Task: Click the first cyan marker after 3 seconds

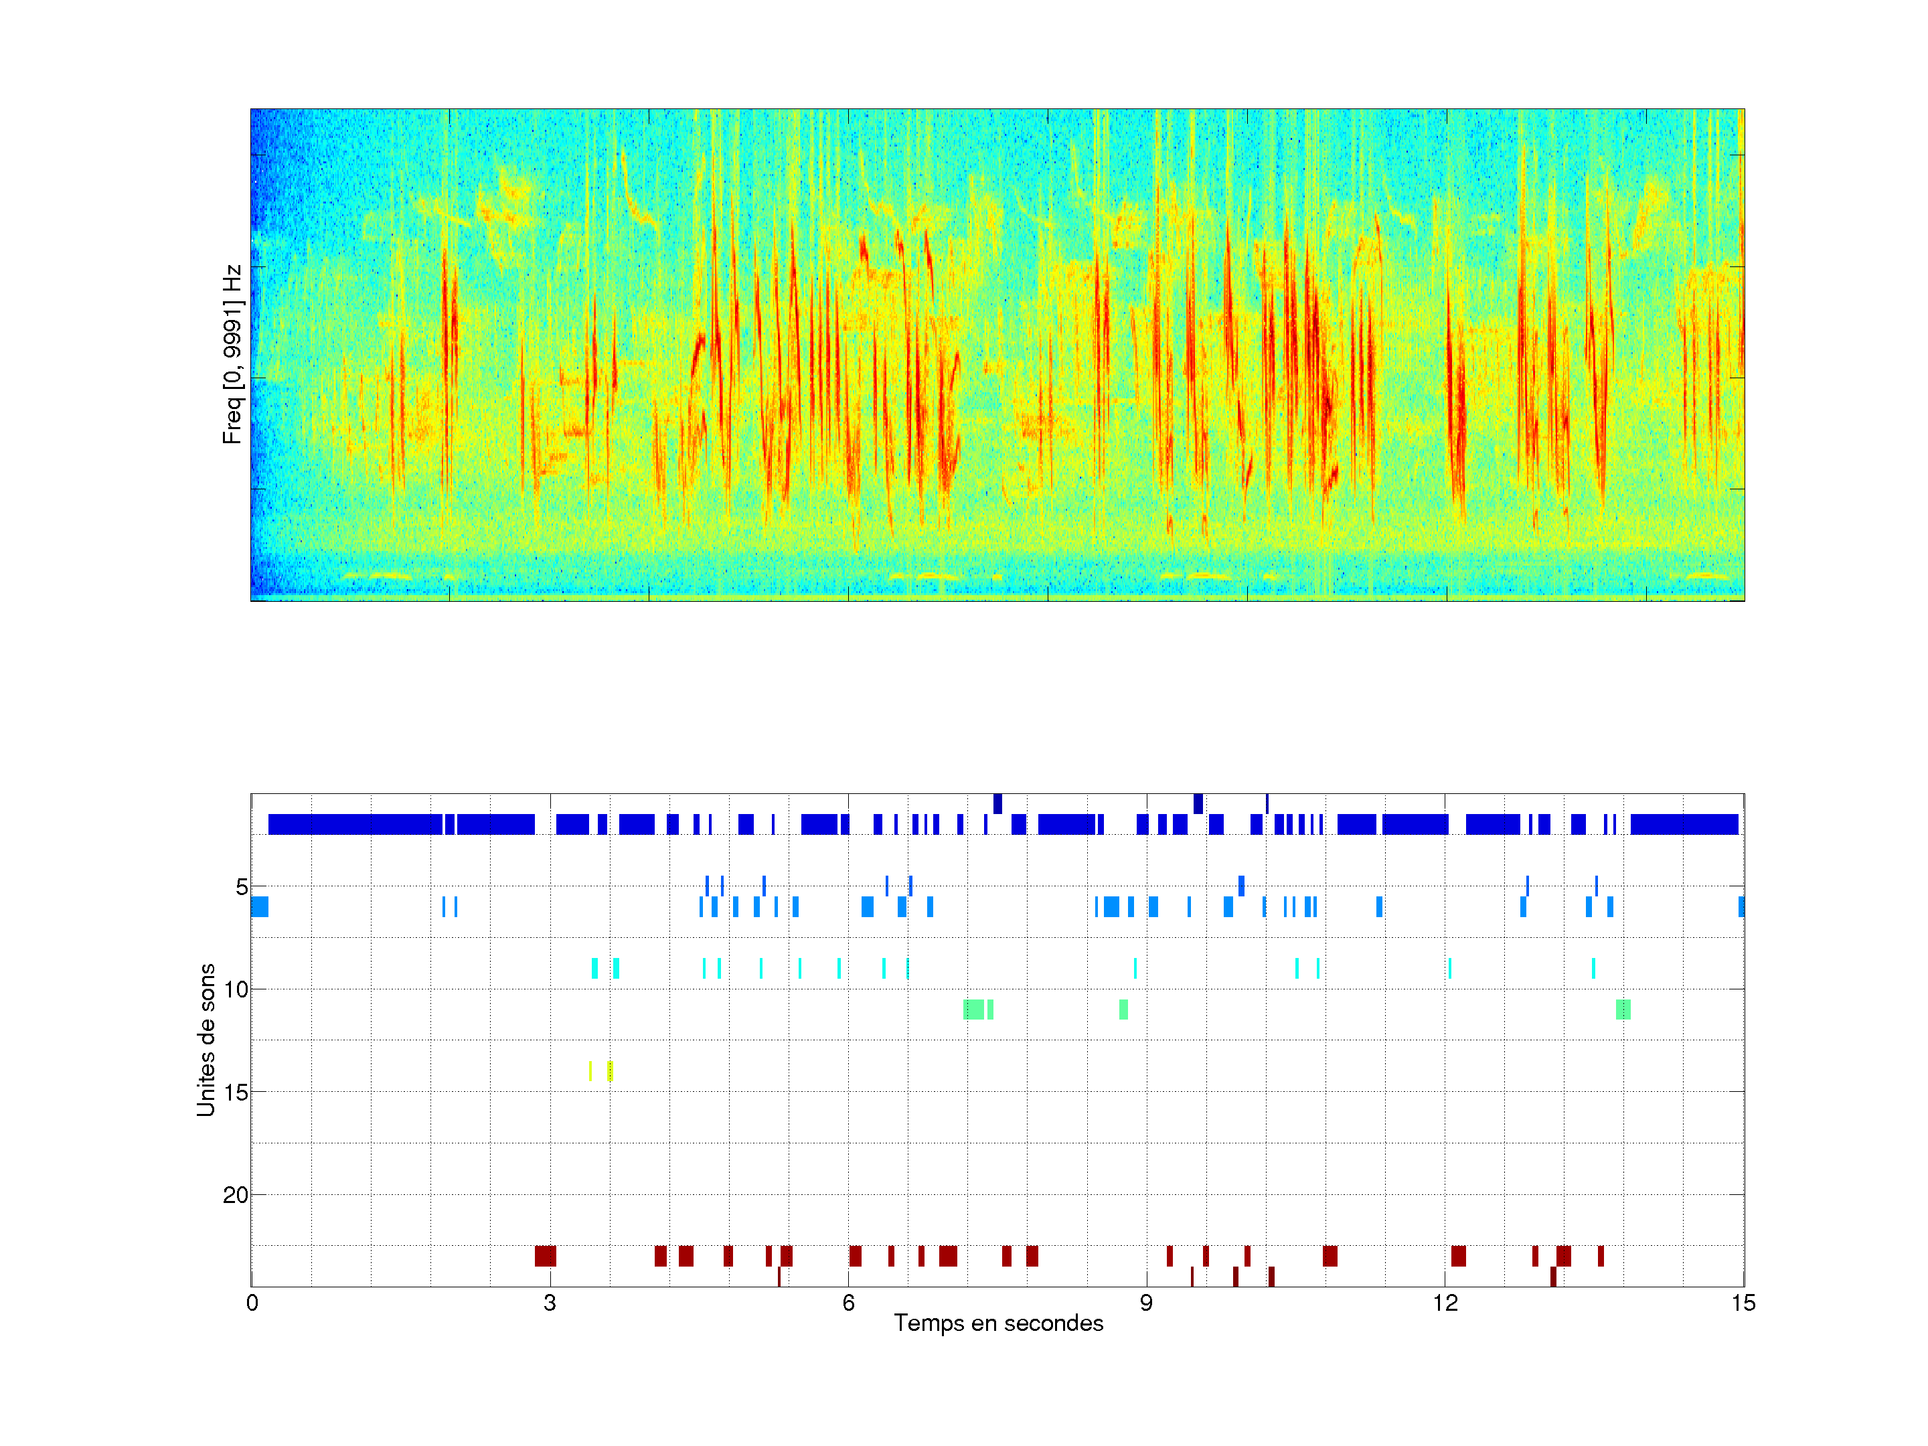Action: tap(594, 967)
